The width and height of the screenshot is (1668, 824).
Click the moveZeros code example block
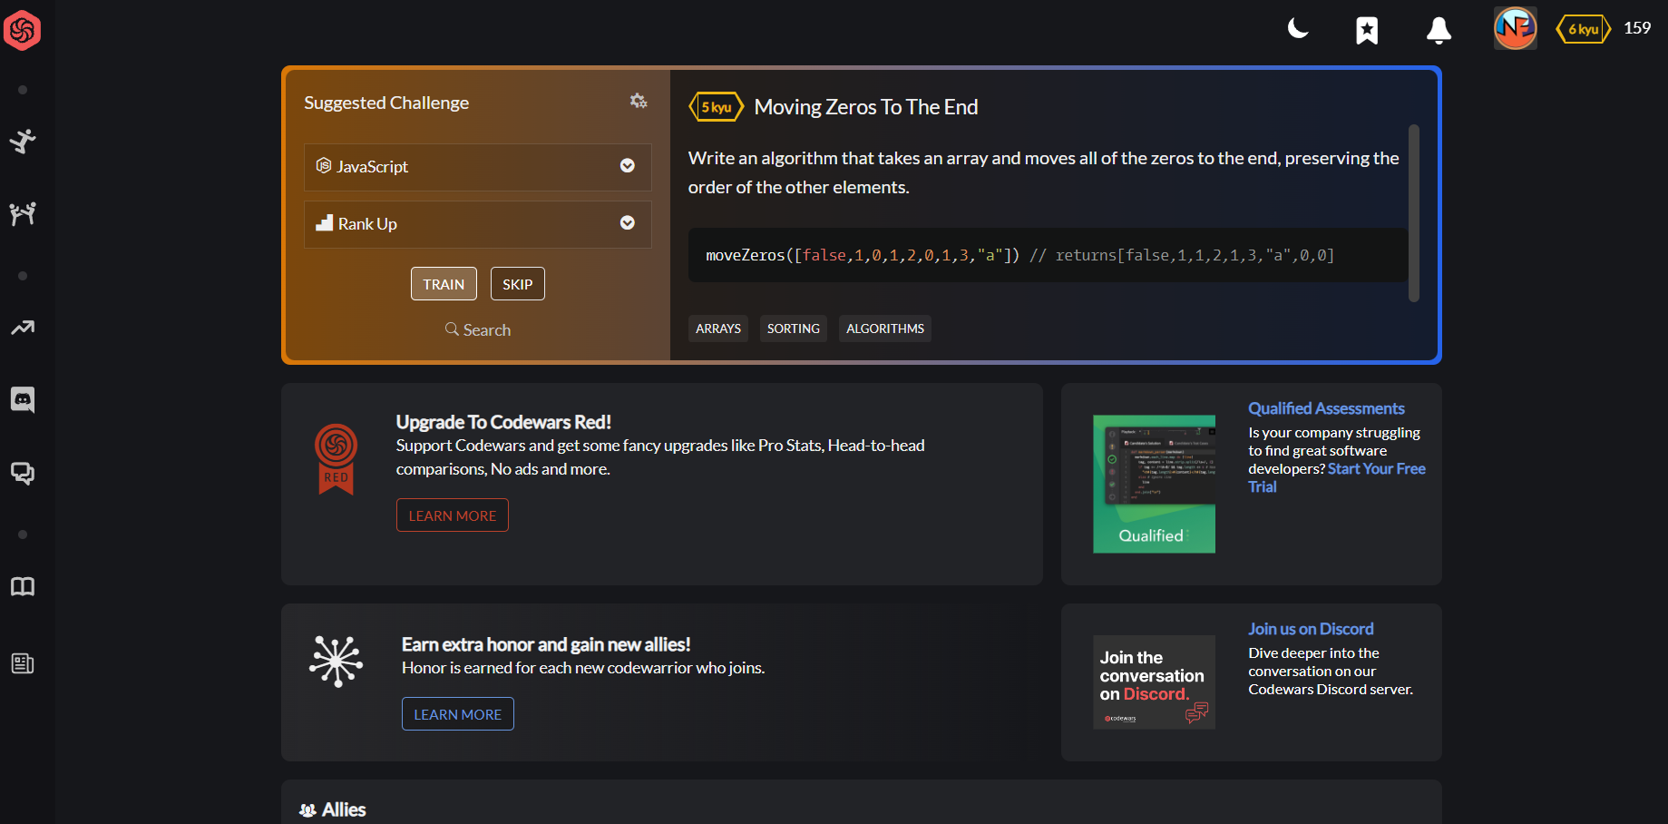click(1048, 255)
